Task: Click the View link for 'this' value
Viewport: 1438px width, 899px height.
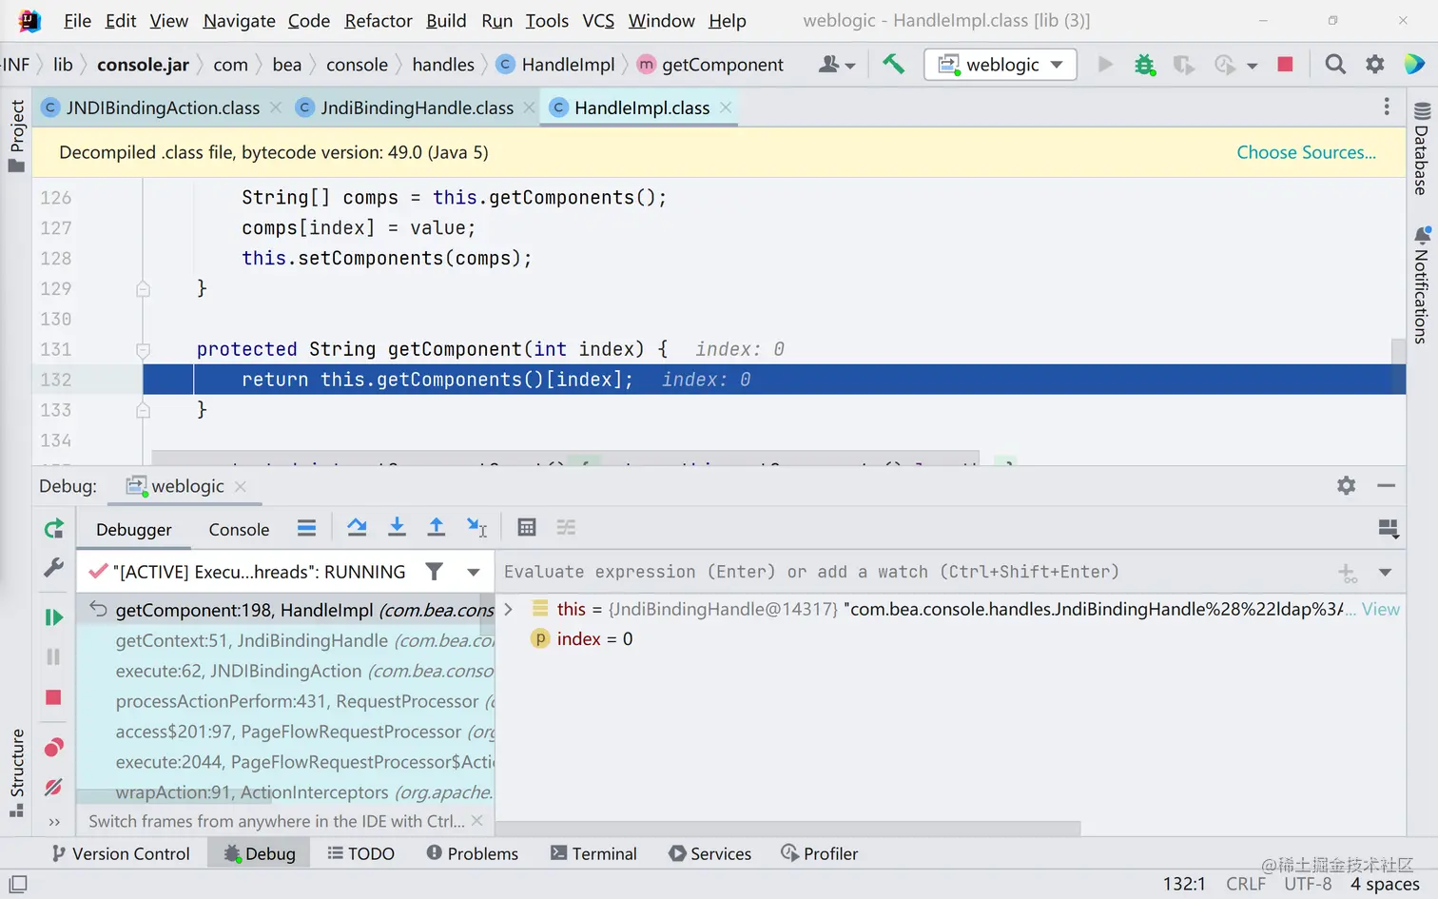Action: (1380, 609)
